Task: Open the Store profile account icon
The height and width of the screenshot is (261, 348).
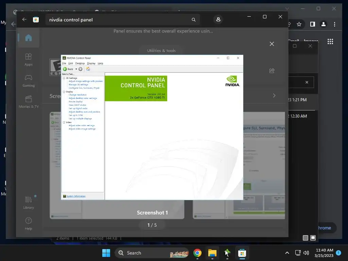Action: (218, 19)
